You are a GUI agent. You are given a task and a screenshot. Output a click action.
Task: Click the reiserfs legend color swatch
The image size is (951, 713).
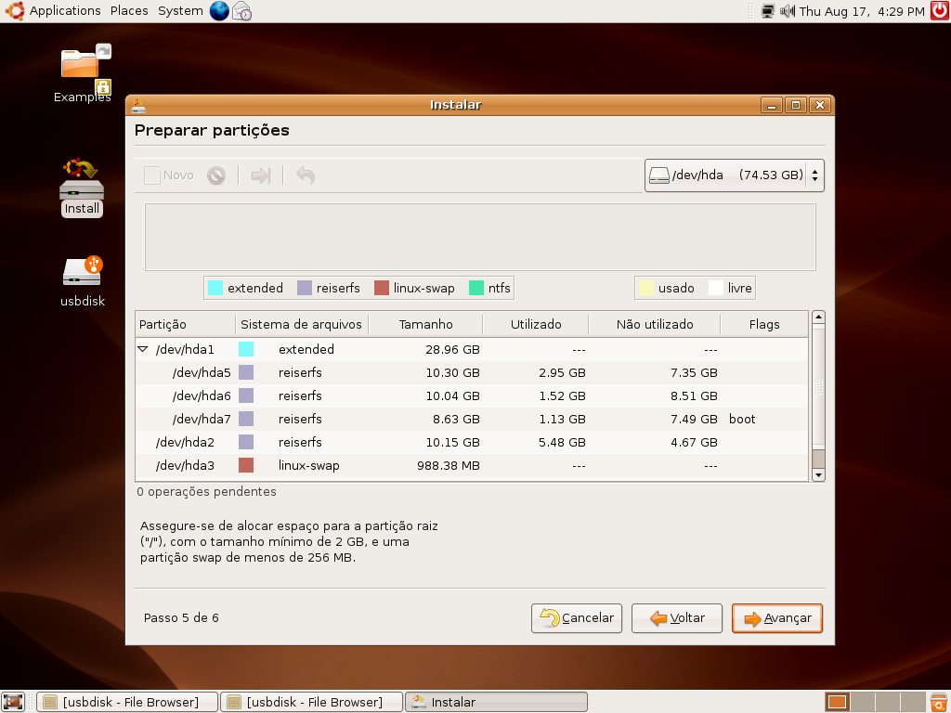pyautogui.click(x=305, y=288)
